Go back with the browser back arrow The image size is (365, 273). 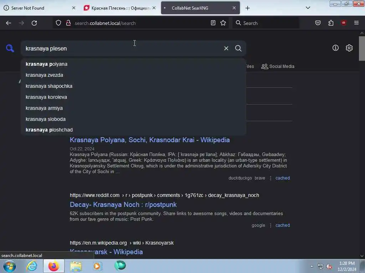point(9,23)
